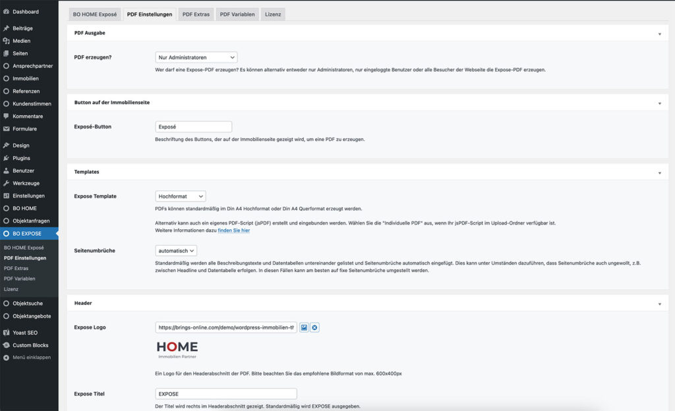Image resolution: width=675 pixels, height=411 pixels.
Task: Click the Yoast SEO sidebar icon
Action: click(8, 331)
